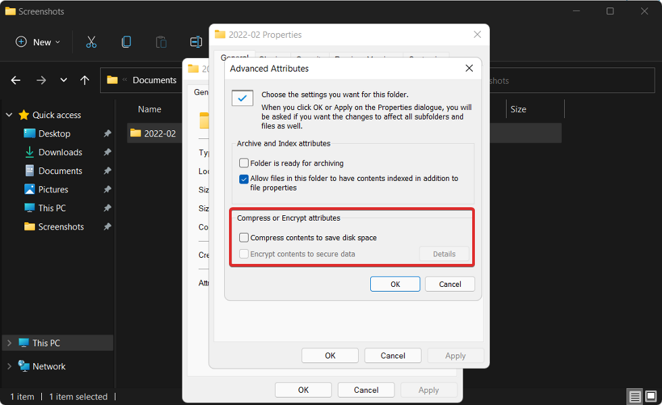
Task: Click pin icon beside Downloads
Action: [107, 153]
